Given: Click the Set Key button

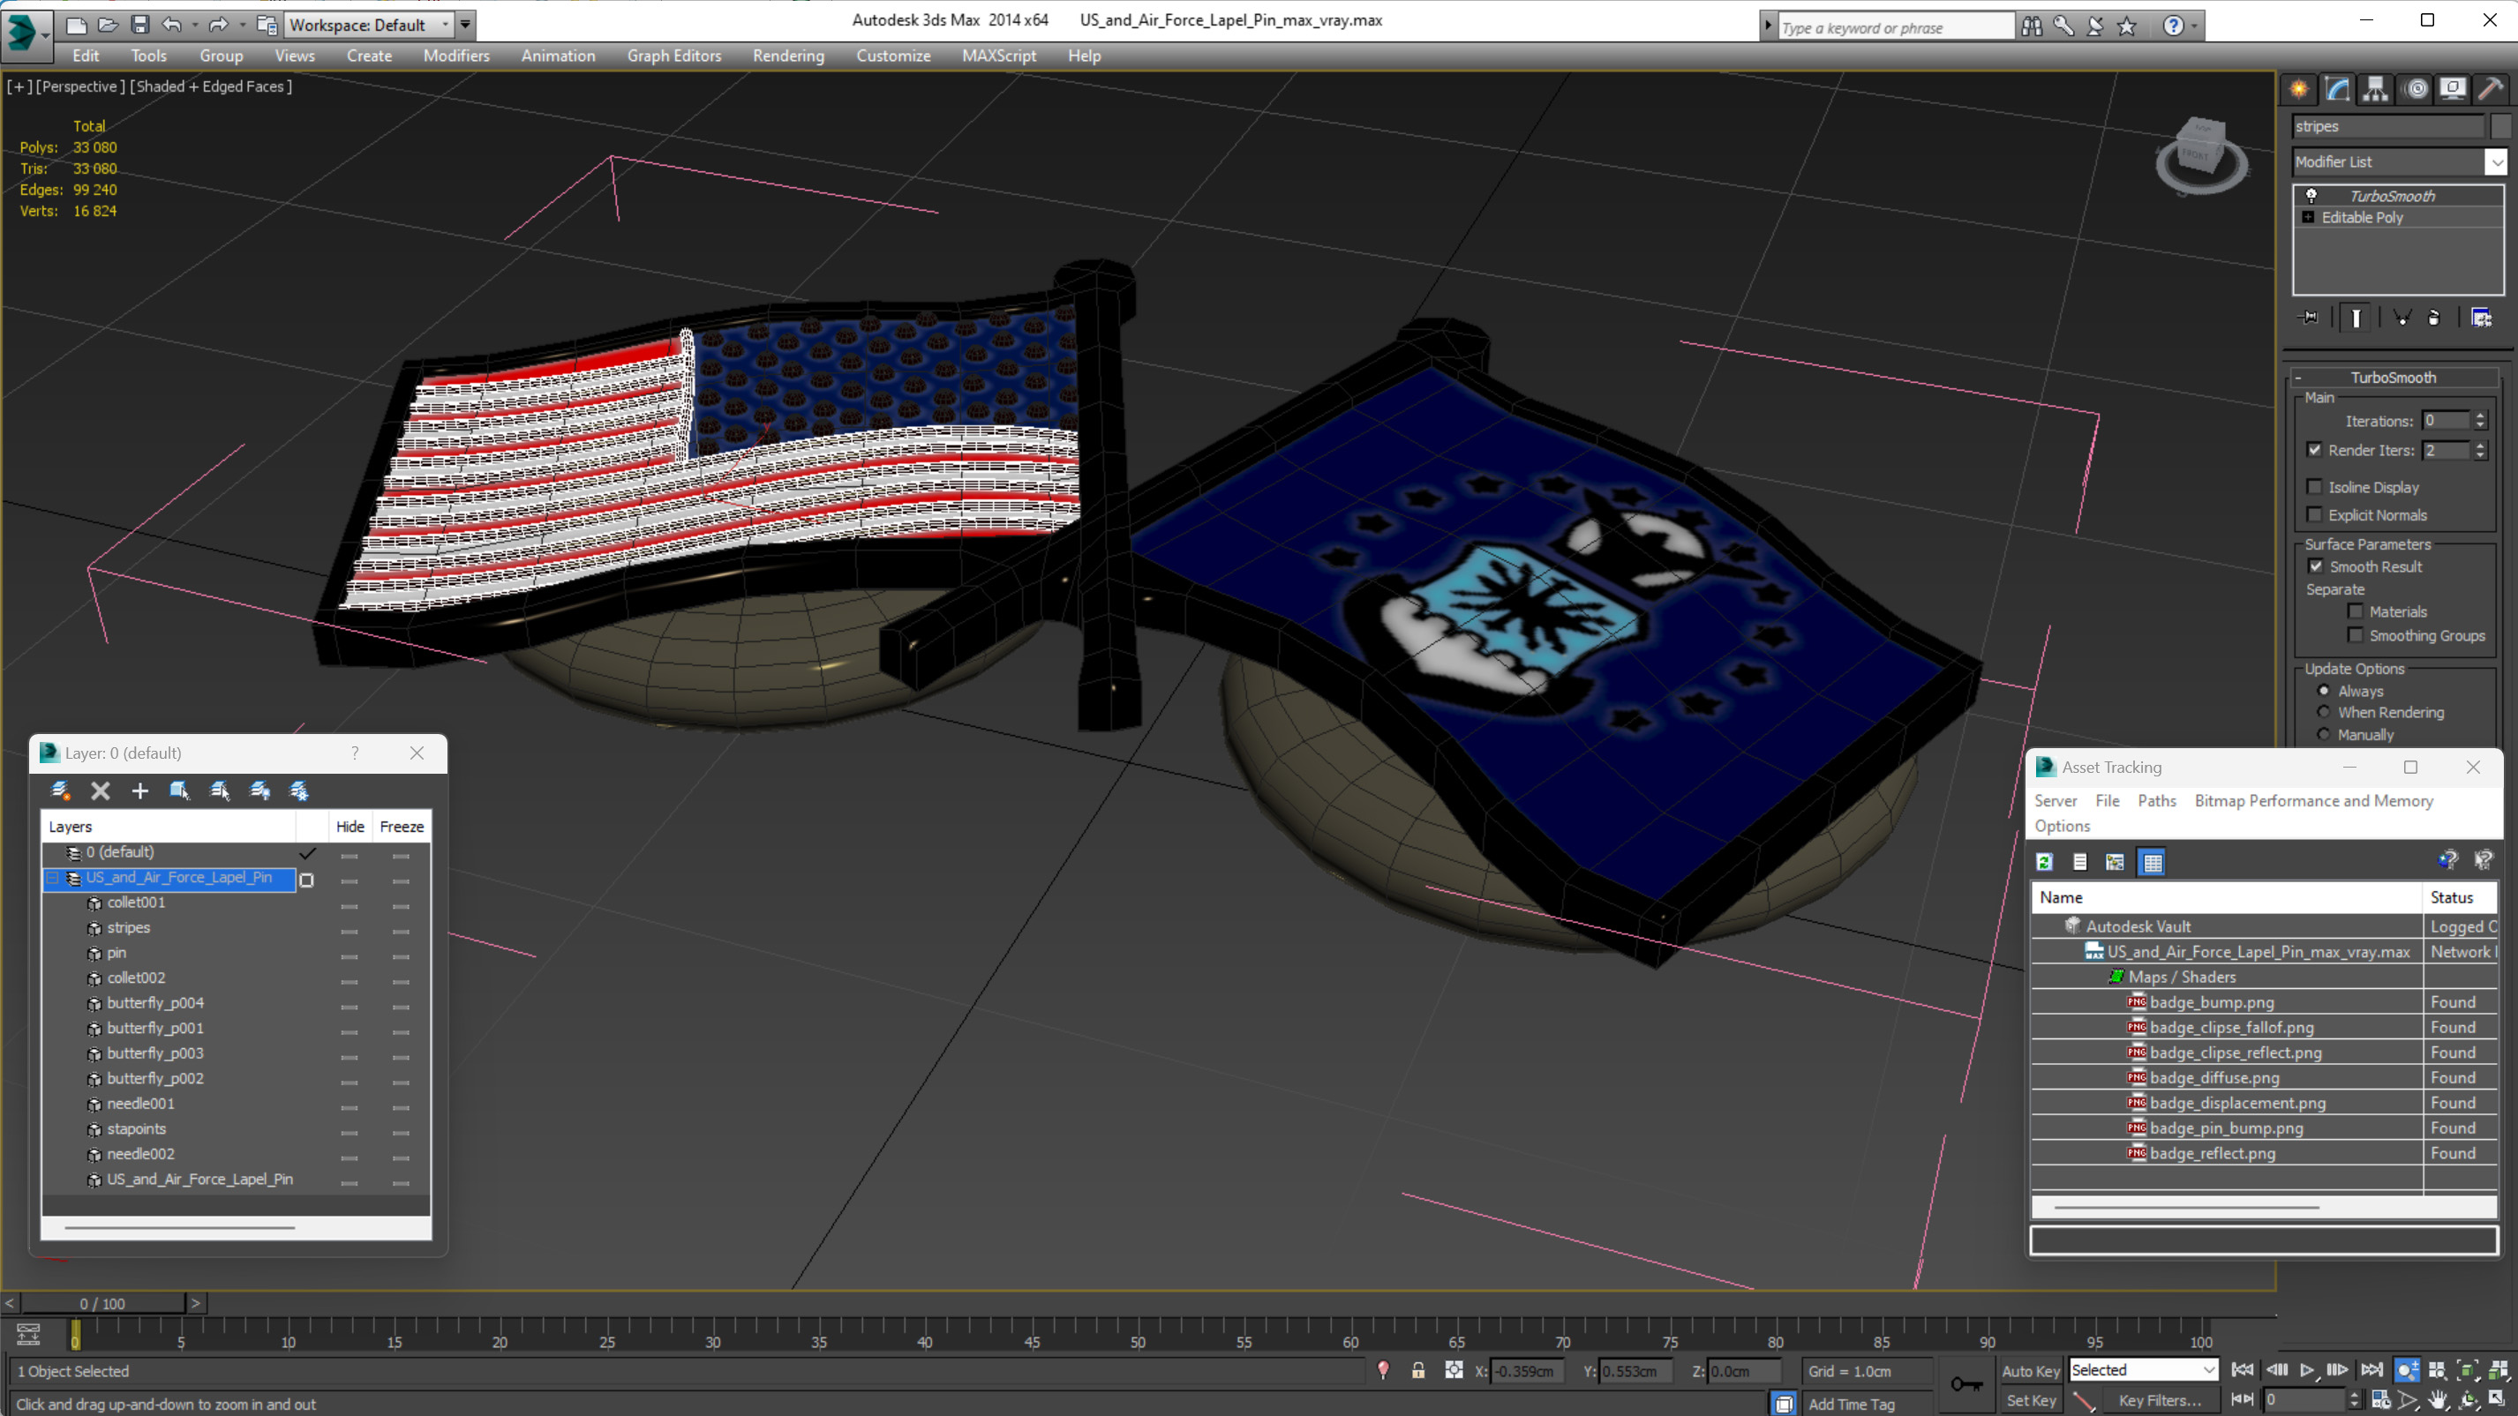Looking at the screenshot, I should 2030,1400.
